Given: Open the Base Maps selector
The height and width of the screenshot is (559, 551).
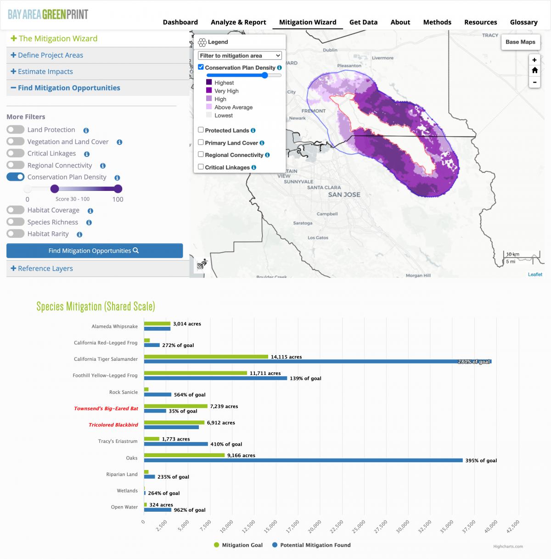Looking at the screenshot, I should coord(520,42).
